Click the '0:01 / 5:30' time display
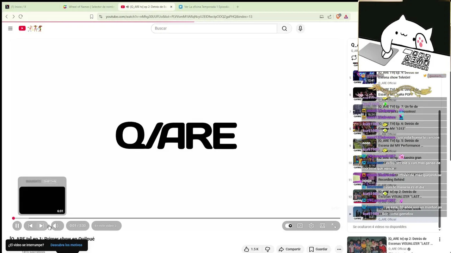The height and width of the screenshot is (253, 451). point(78,226)
